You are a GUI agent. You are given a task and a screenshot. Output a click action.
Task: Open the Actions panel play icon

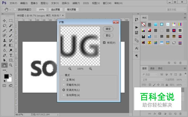tap(137, 27)
